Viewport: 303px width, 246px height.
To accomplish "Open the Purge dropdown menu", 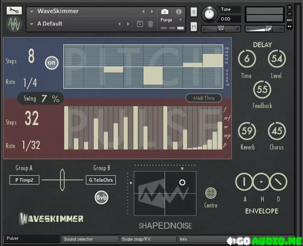I will click(180, 20).
